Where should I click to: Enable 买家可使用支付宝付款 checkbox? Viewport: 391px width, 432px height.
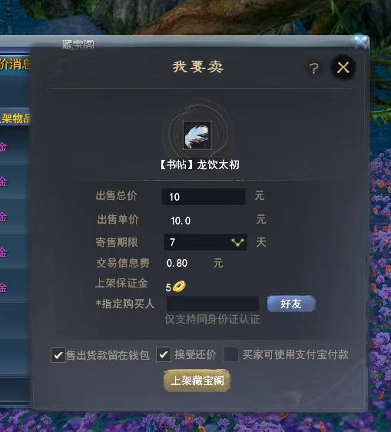click(x=231, y=354)
